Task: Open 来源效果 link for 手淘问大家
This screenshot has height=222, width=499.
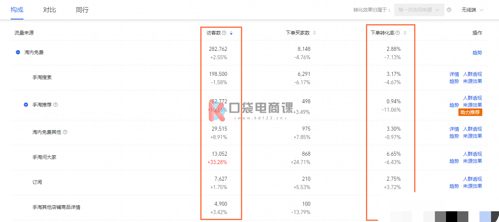Action: point(472,161)
